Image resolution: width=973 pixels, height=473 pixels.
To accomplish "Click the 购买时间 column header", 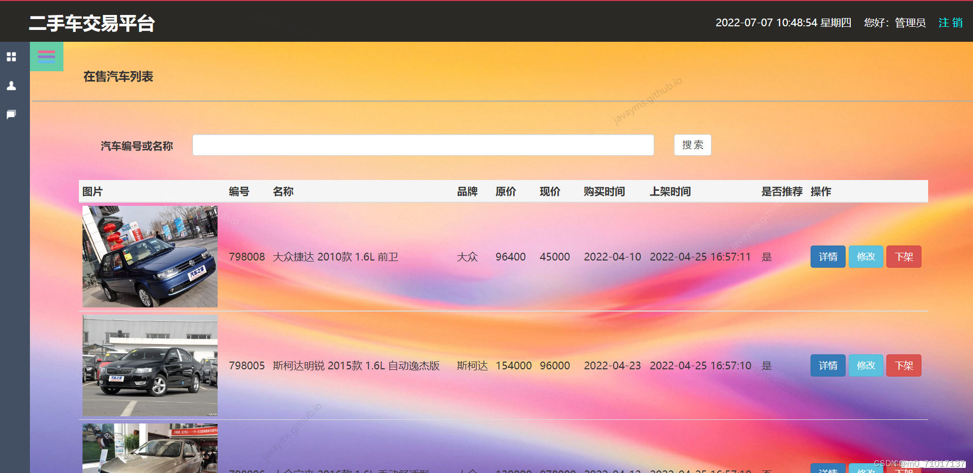I will [604, 192].
